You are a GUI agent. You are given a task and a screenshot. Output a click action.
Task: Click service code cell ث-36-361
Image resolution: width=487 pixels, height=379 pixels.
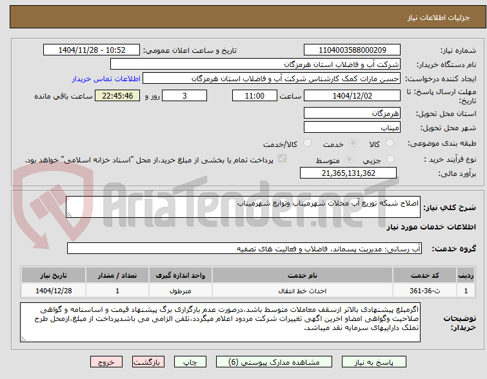(x=424, y=291)
